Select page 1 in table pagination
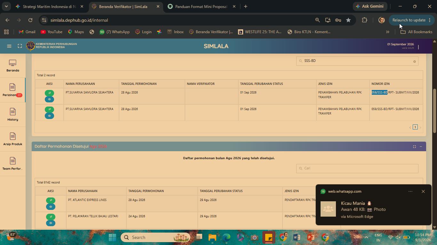 pos(415,127)
